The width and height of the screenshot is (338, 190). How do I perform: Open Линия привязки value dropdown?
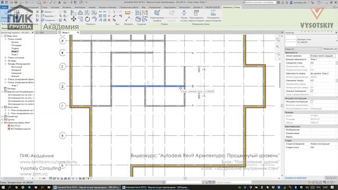coord(323,56)
